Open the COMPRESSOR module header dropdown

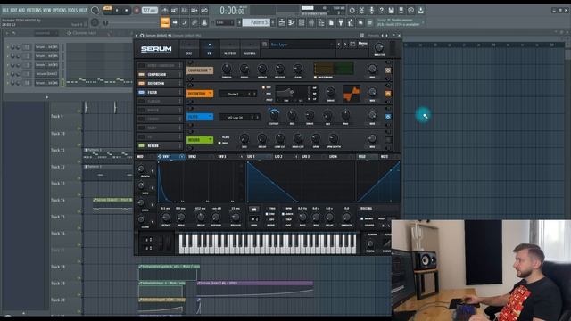click(x=200, y=70)
